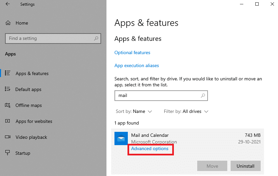The image size is (278, 176).
Task: Click the Uninstall button
Action: [x=246, y=166]
